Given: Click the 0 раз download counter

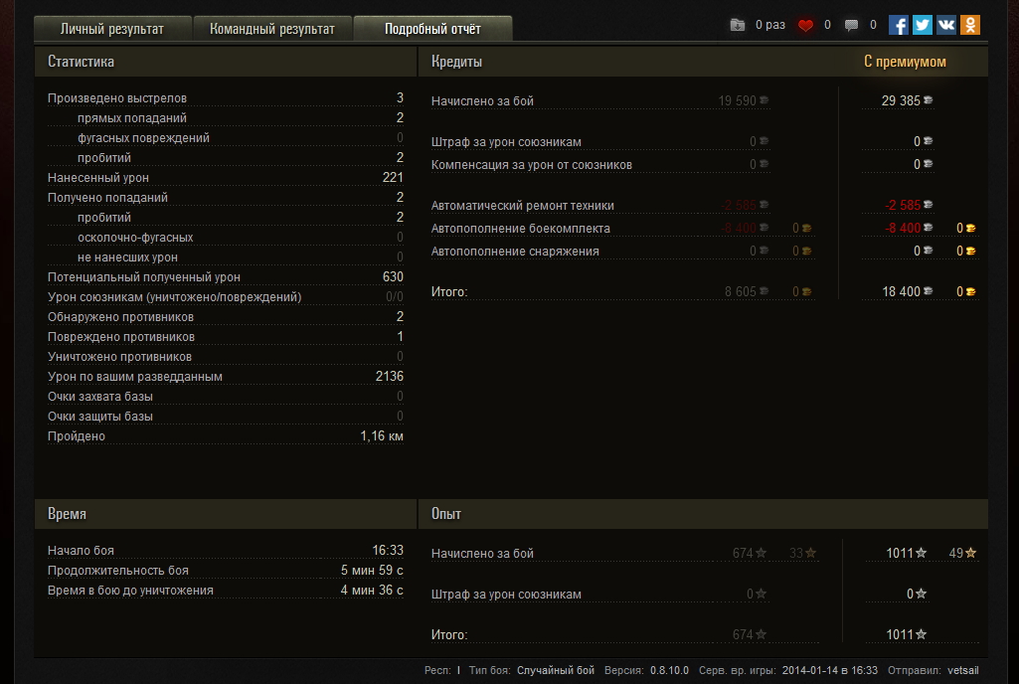Looking at the screenshot, I should [x=770, y=25].
